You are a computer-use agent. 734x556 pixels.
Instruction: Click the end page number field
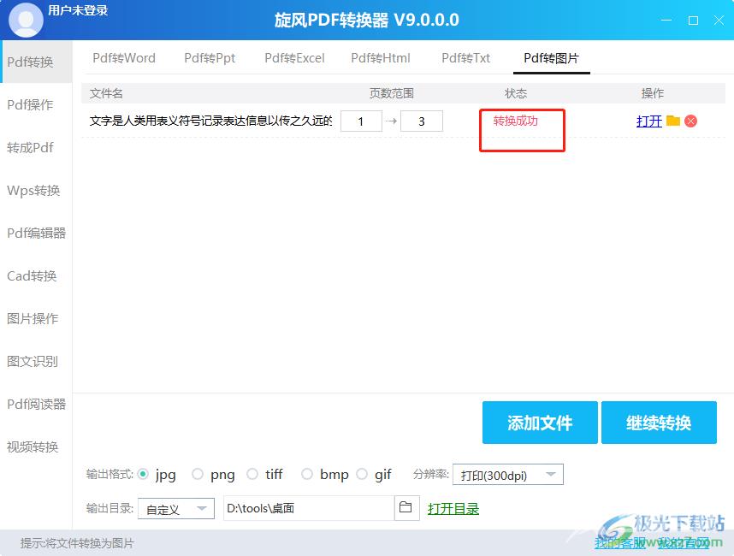(x=421, y=121)
